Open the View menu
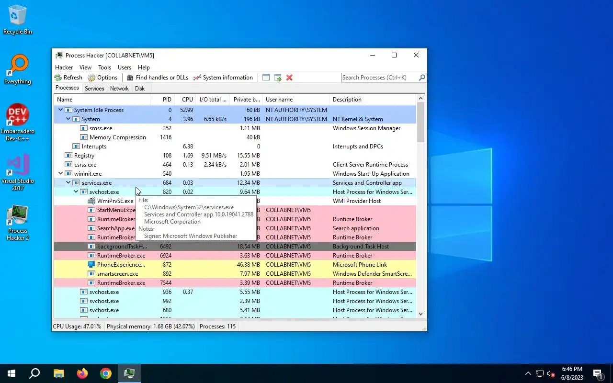Screen dimensions: 613x383 pyautogui.click(x=85, y=68)
